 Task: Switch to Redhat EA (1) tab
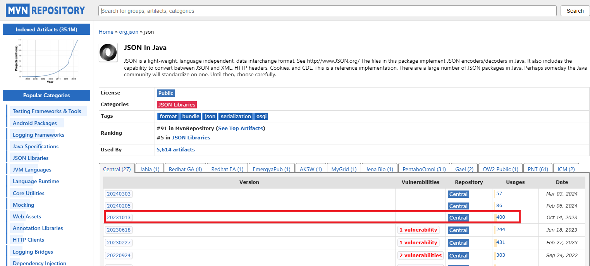point(227,169)
